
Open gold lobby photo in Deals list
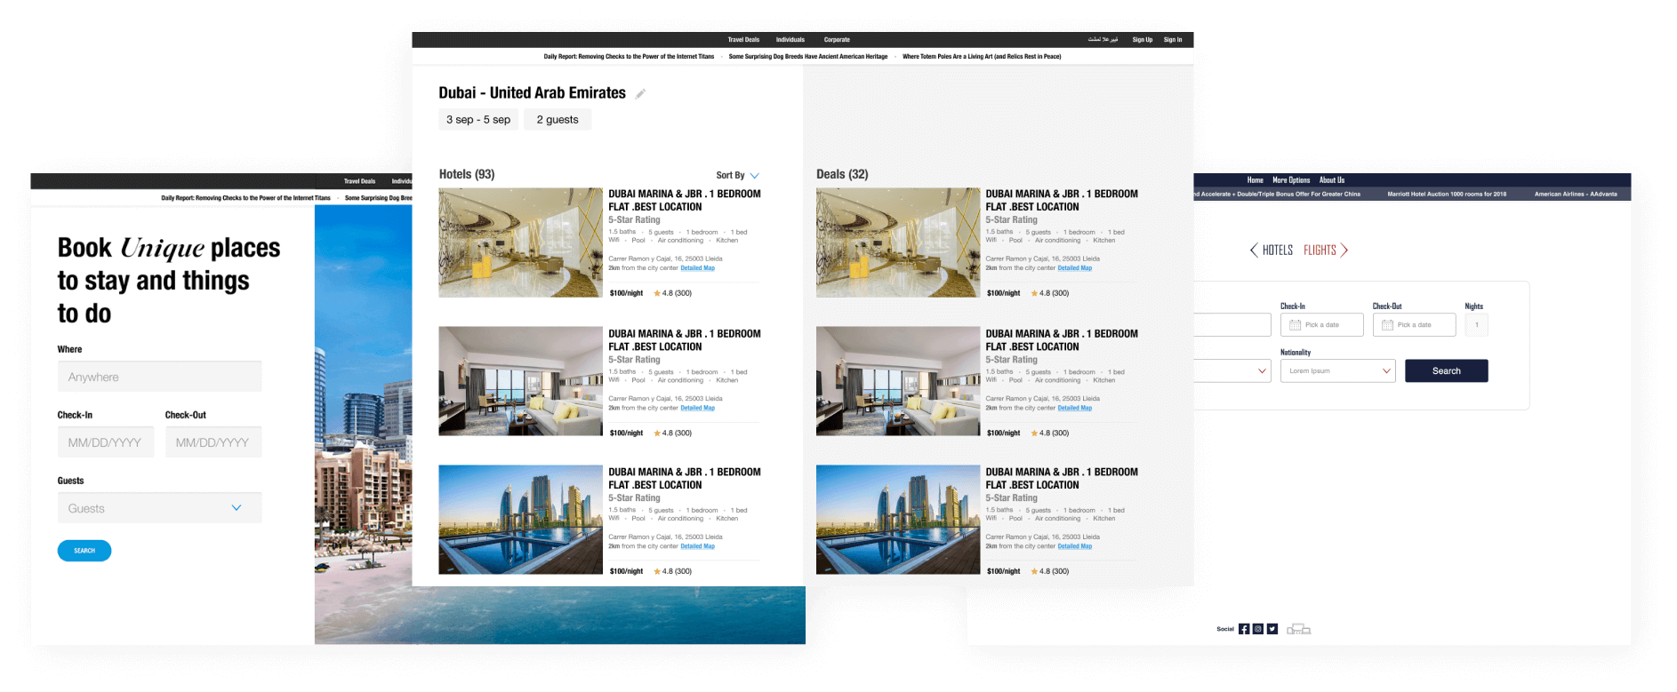(898, 243)
